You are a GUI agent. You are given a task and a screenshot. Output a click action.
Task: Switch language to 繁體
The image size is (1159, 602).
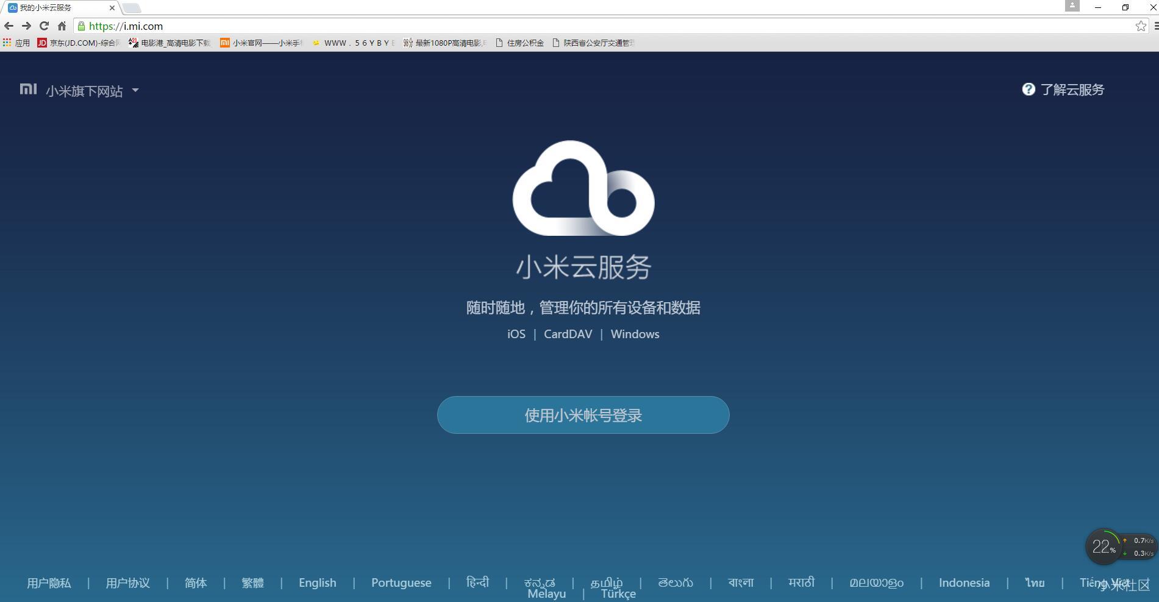[252, 583]
